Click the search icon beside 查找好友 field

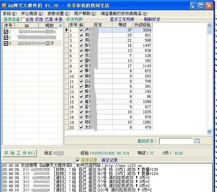point(197,141)
